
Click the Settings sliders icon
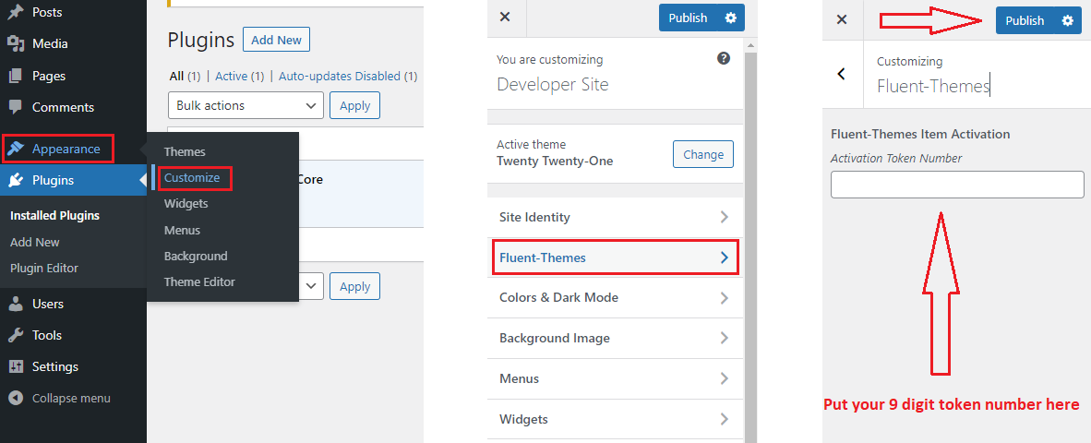(16, 366)
